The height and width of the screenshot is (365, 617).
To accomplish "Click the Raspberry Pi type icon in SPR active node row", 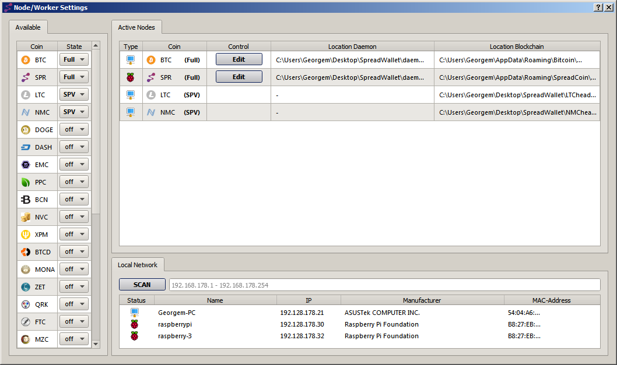I will [x=131, y=77].
